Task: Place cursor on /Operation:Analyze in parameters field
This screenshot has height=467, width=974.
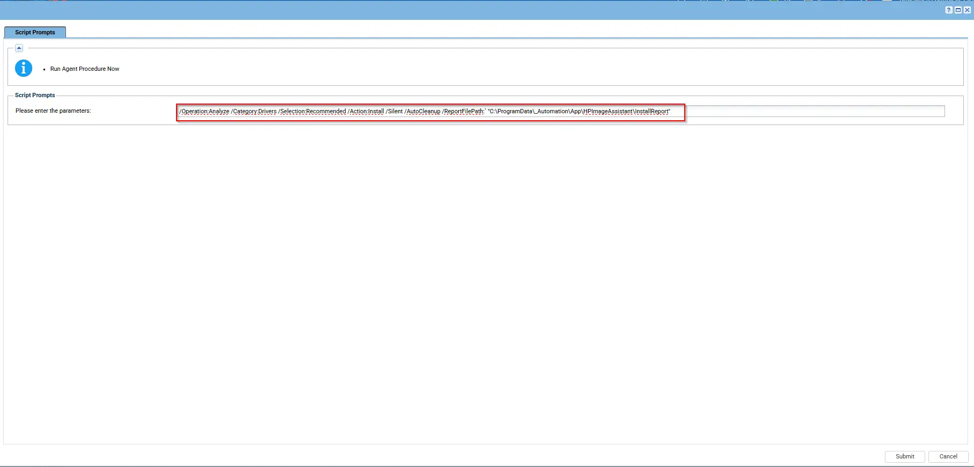Action: pos(204,112)
